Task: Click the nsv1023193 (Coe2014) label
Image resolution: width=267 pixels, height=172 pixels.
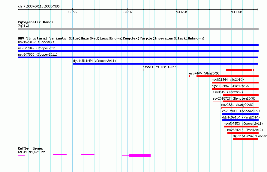Action: pos(36,42)
